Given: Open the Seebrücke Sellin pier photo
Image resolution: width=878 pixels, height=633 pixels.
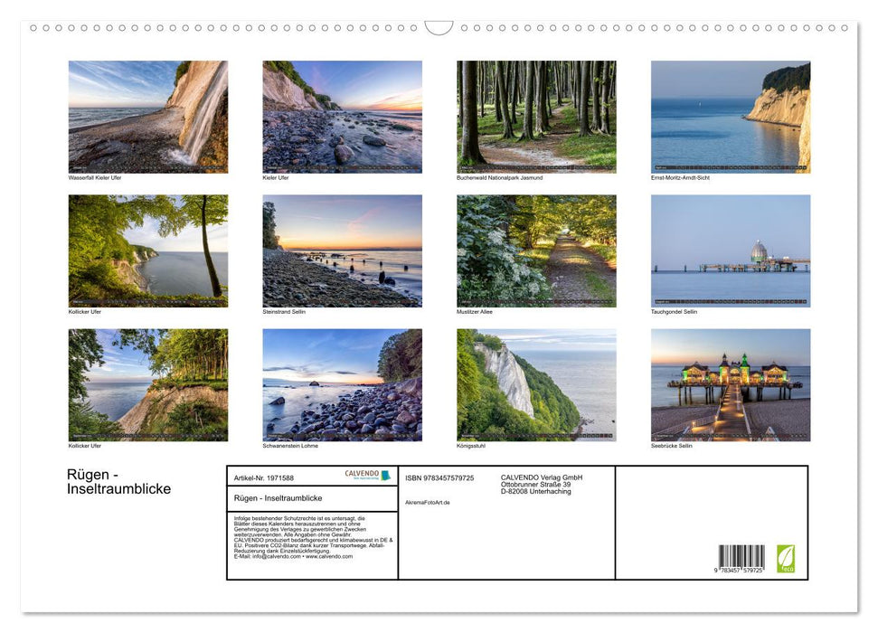Looking at the screenshot, I should [x=730, y=384].
